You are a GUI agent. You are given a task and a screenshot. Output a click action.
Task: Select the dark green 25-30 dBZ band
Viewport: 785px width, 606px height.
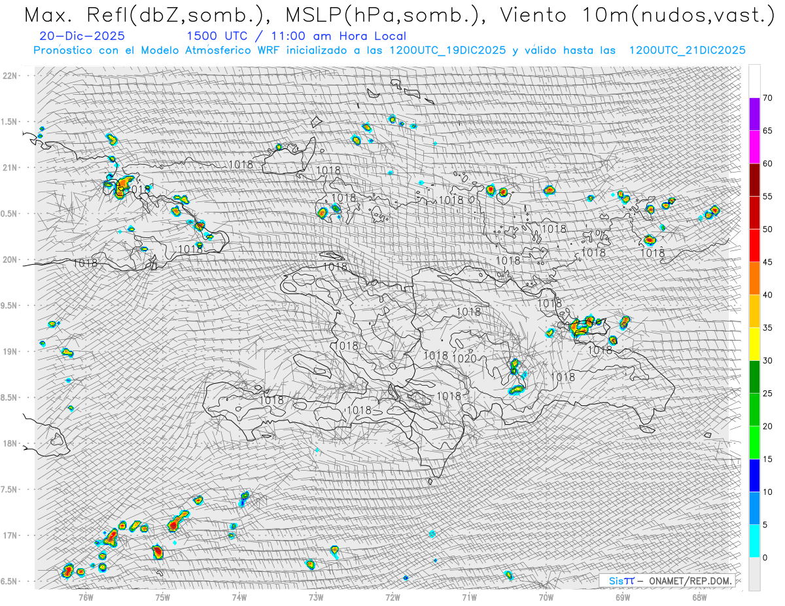(754, 377)
